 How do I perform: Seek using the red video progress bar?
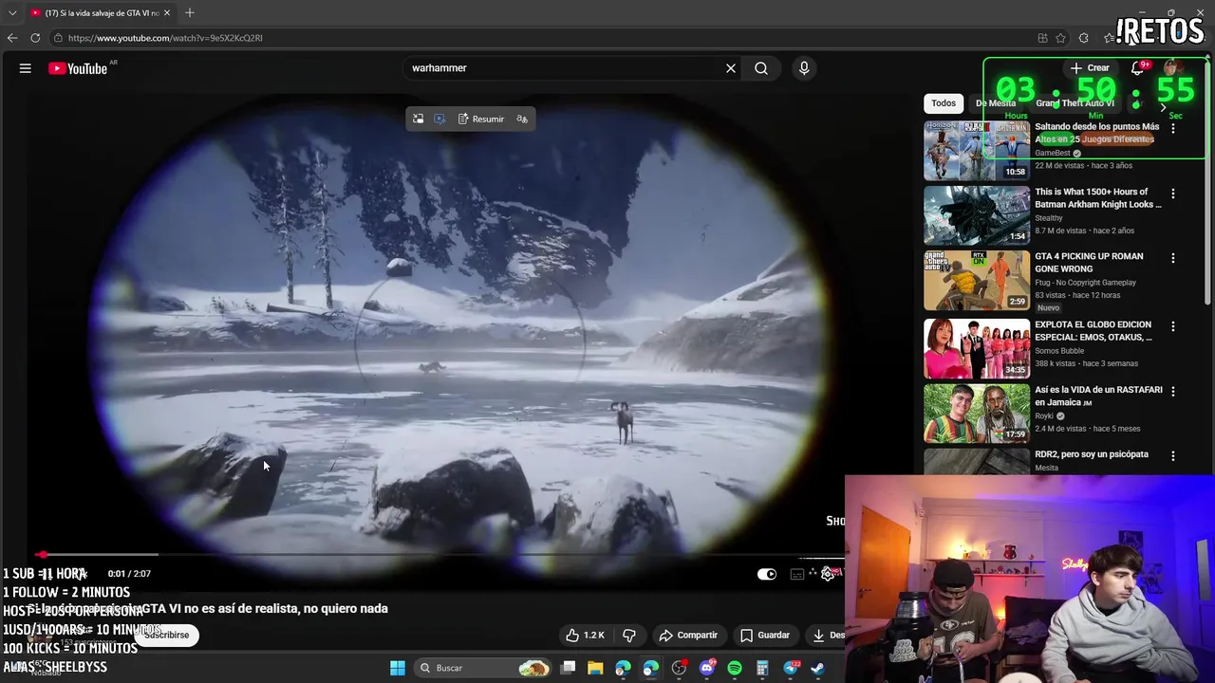(437, 554)
